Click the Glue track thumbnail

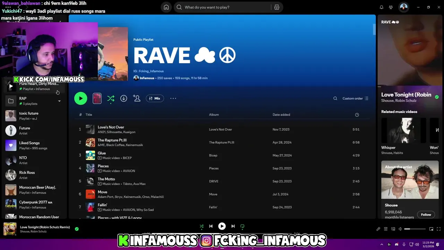point(90,155)
